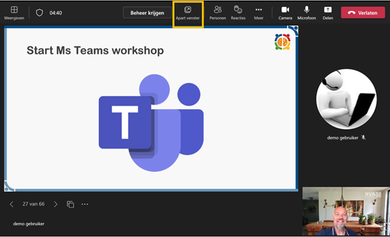This screenshot has width=390, height=237.
Task: Click the muted microphone icon beside demo gebruiker
Action: tap(364, 138)
